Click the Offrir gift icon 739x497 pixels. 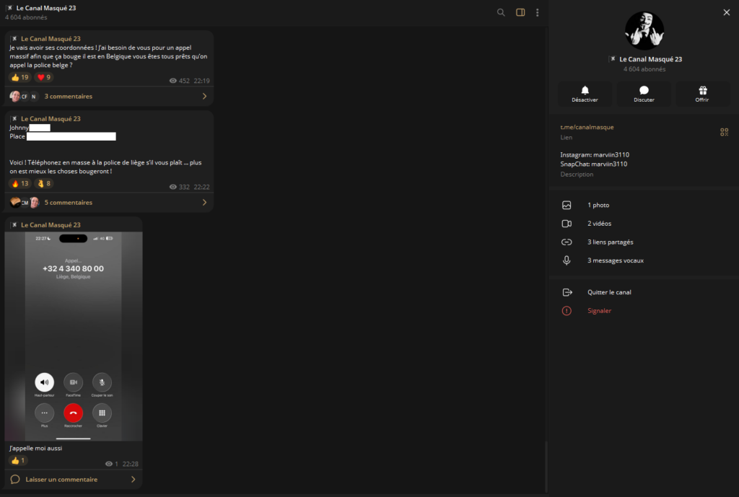pos(701,94)
